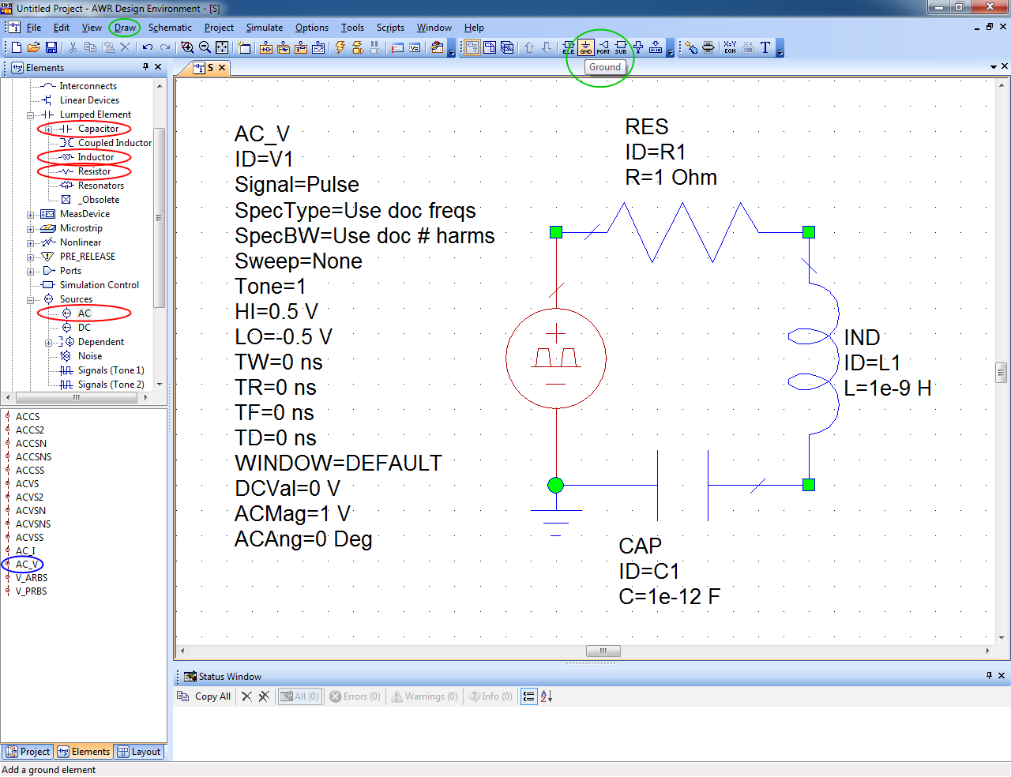Image resolution: width=1011 pixels, height=777 pixels.
Task: Expand the Ports tree node
Action: 31,272
